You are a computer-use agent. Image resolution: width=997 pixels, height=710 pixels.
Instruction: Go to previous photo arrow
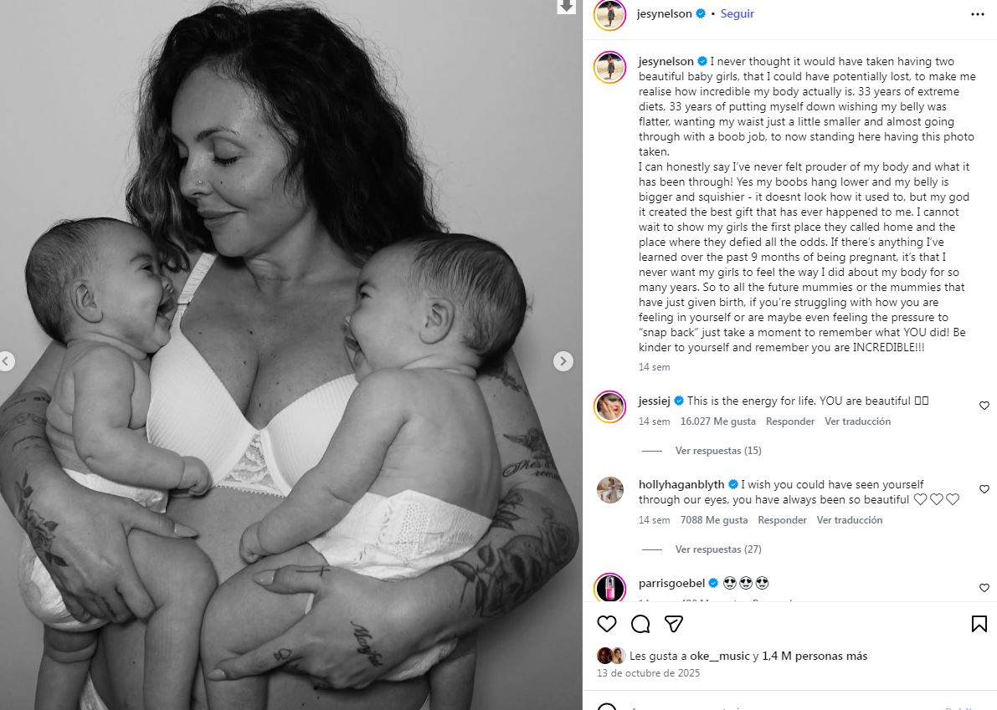(7, 361)
